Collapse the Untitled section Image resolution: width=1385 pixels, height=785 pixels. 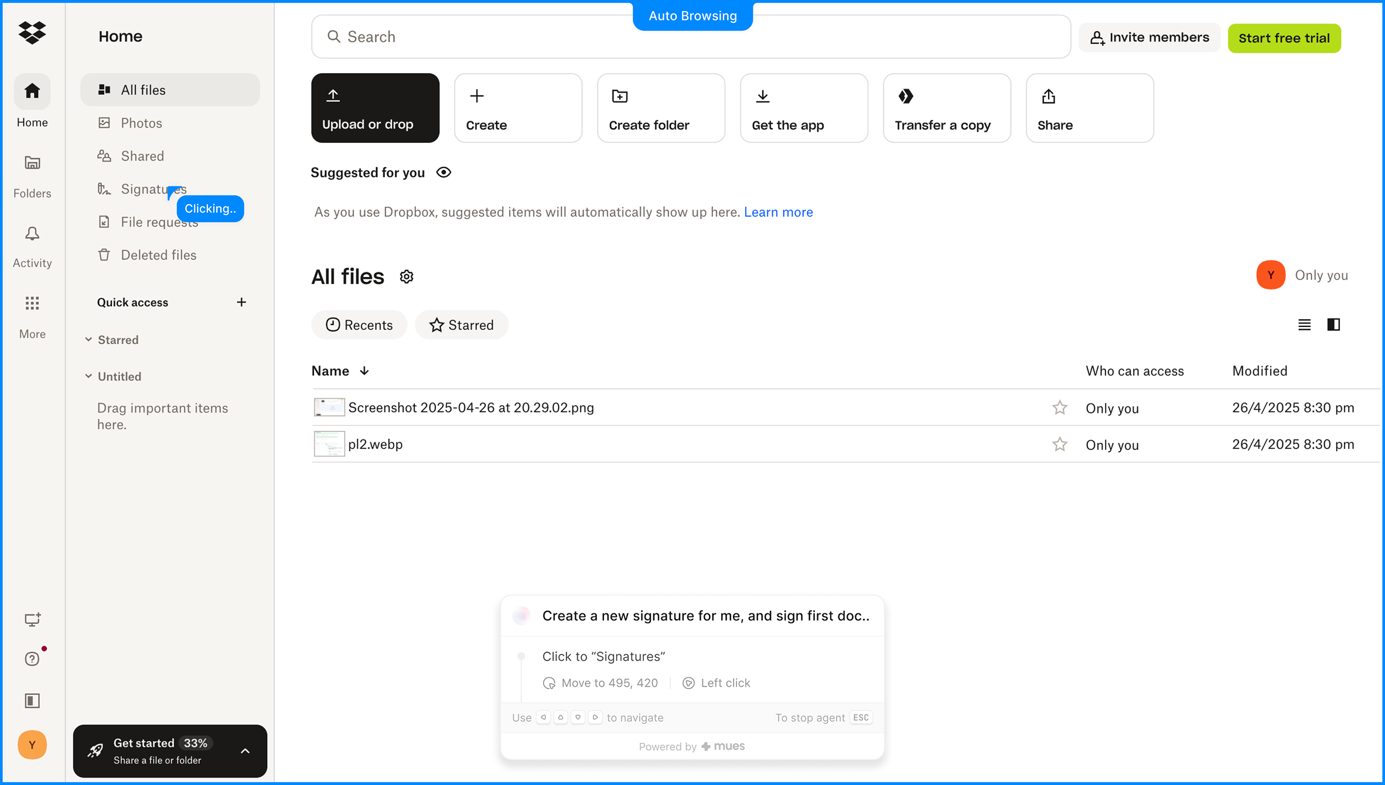coord(88,376)
